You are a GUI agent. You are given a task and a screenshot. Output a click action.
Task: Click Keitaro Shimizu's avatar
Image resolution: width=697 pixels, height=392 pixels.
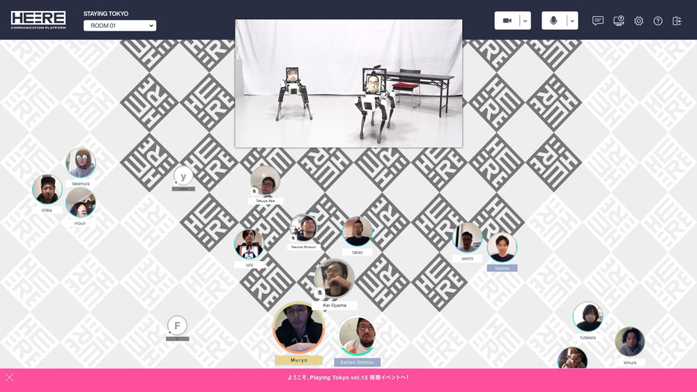click(x=357, y=336)
